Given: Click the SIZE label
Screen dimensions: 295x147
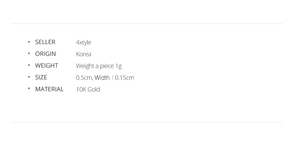Looking at the screenshot, I should (x=41, y=77).
